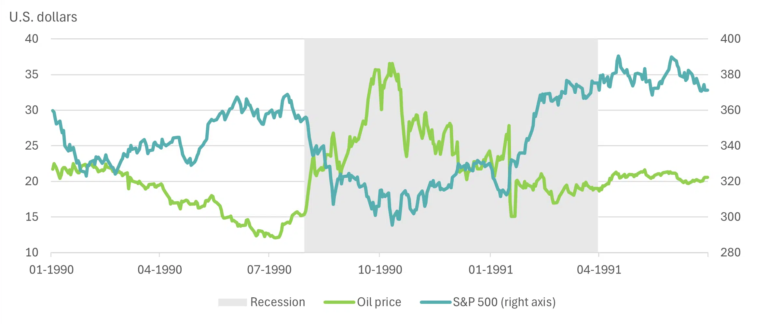
Task: Click the 01-1990 date label
Action: [x=51, y=270]
